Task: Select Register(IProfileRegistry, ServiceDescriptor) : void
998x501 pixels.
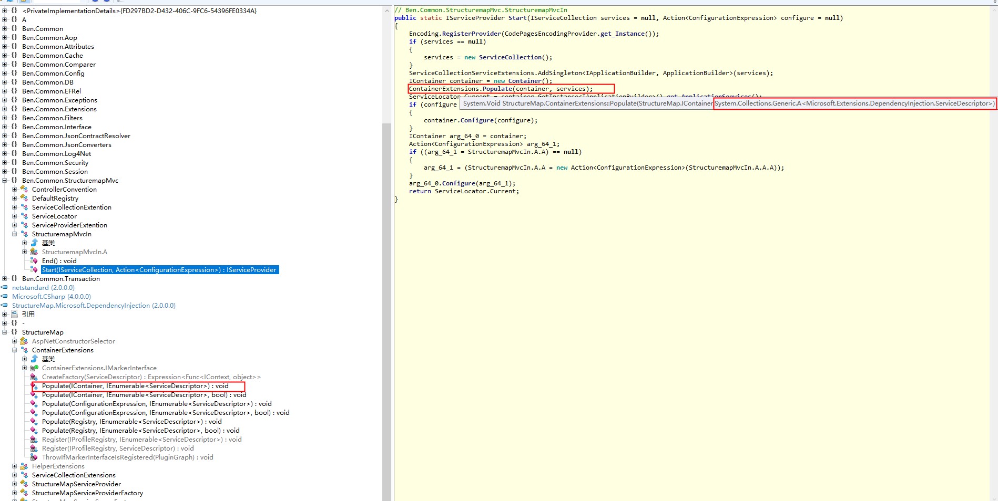Action: click(x=118, y=448)
